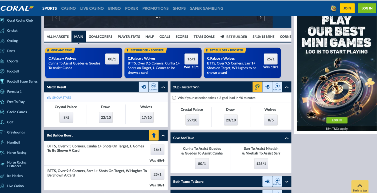Select the Darts icon in sidebar
This screenshot has height=193, width=377.
pyautogui.click(x=3, y=51)
